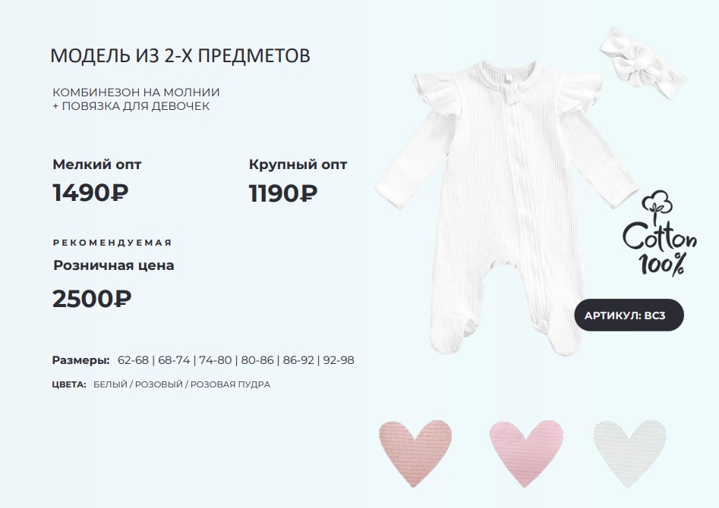Click the МОДЕЛЬ ИЗ 2-Х ПРЕДМЕТОВ heading
Image resolution: width=719 pixels, height=508 pixels.
180,56
